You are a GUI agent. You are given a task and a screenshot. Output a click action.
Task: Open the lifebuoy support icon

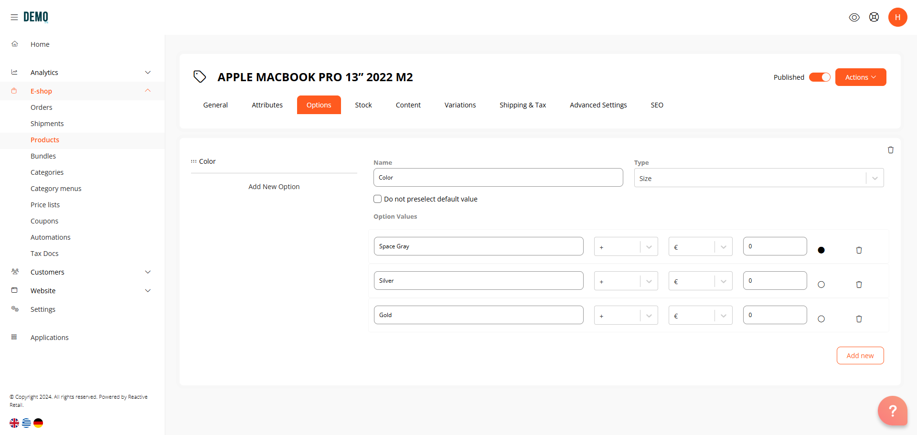[x=874, y=17]
